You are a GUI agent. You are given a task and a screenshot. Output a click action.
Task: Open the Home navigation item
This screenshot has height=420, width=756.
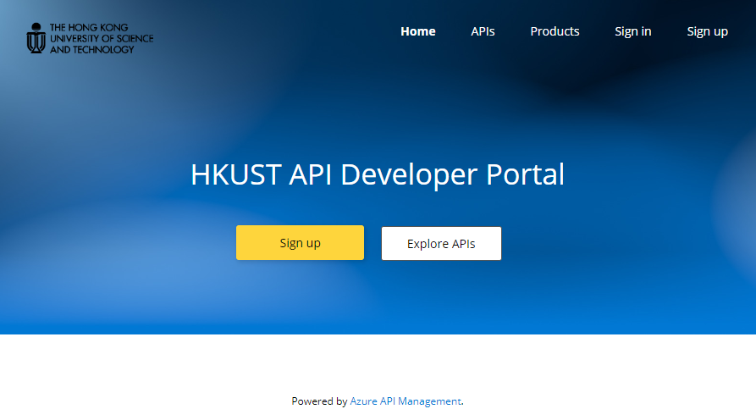(x=418, y=31)
